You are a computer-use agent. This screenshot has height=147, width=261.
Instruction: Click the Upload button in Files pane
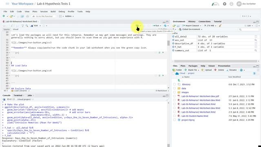(x=207, y=70)
